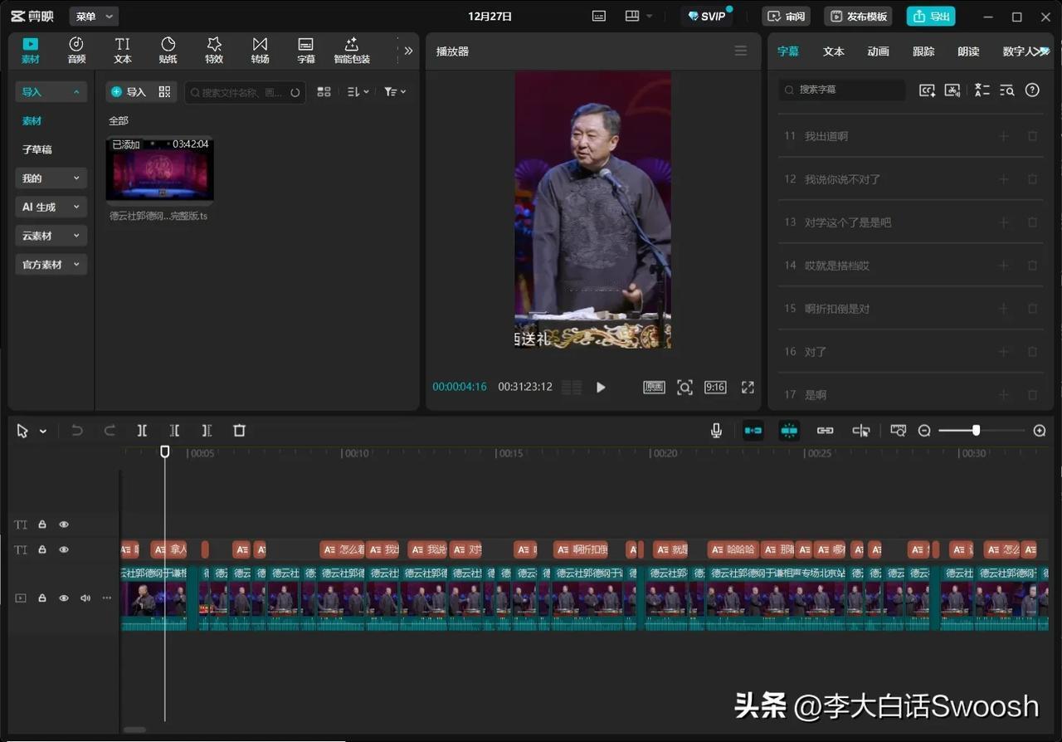1062x742 pixels.
Task: Click the delete trash icon in timeline toolbar
Action: 240,431
